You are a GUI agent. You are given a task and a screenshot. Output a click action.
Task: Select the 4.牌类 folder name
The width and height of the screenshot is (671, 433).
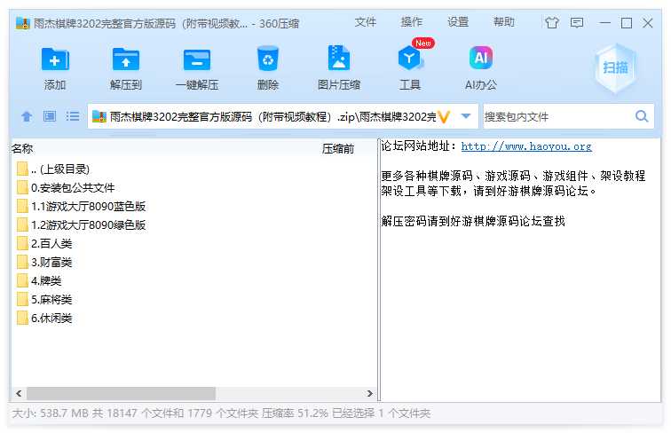coord(46,280)
